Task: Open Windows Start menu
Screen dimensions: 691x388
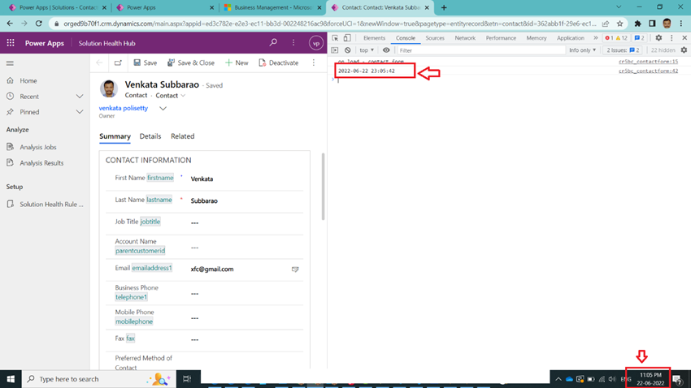Action: click(x=11, y=379)
